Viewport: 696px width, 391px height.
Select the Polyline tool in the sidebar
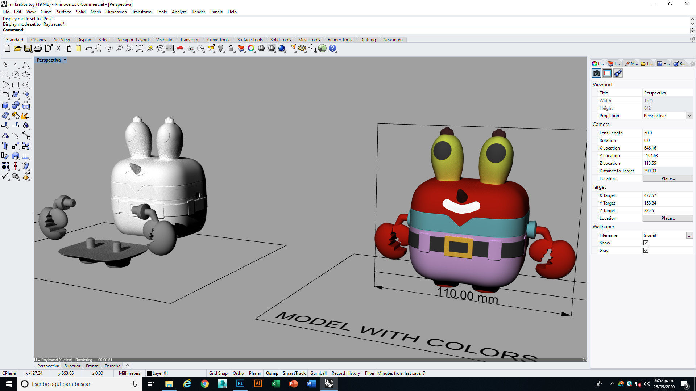pos(26,64)
